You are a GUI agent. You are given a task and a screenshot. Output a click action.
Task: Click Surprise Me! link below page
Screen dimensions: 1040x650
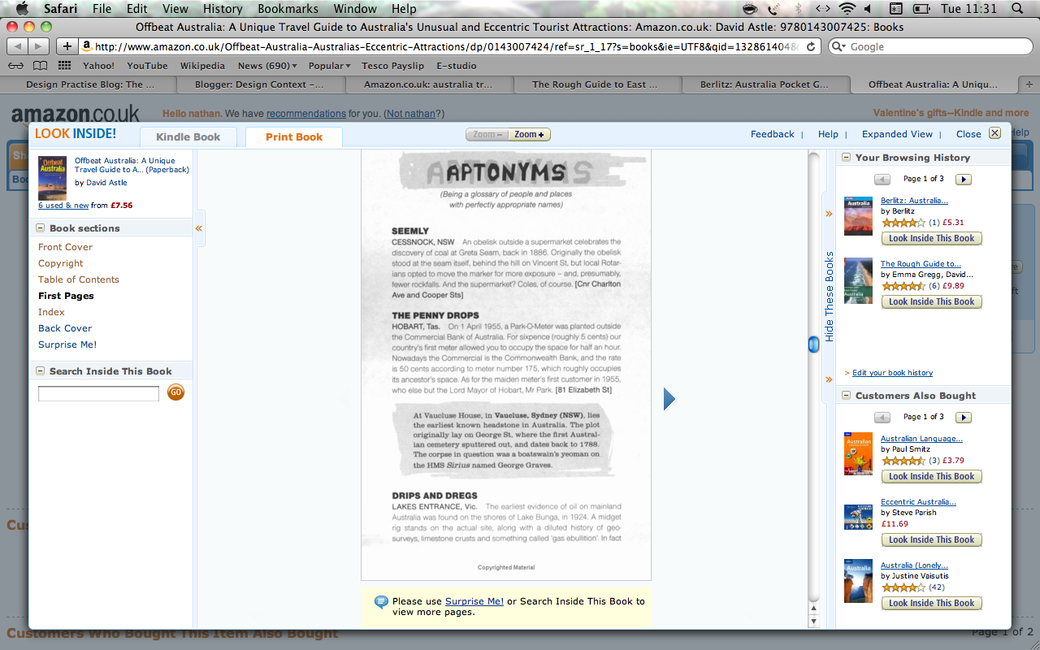point(474,601)
